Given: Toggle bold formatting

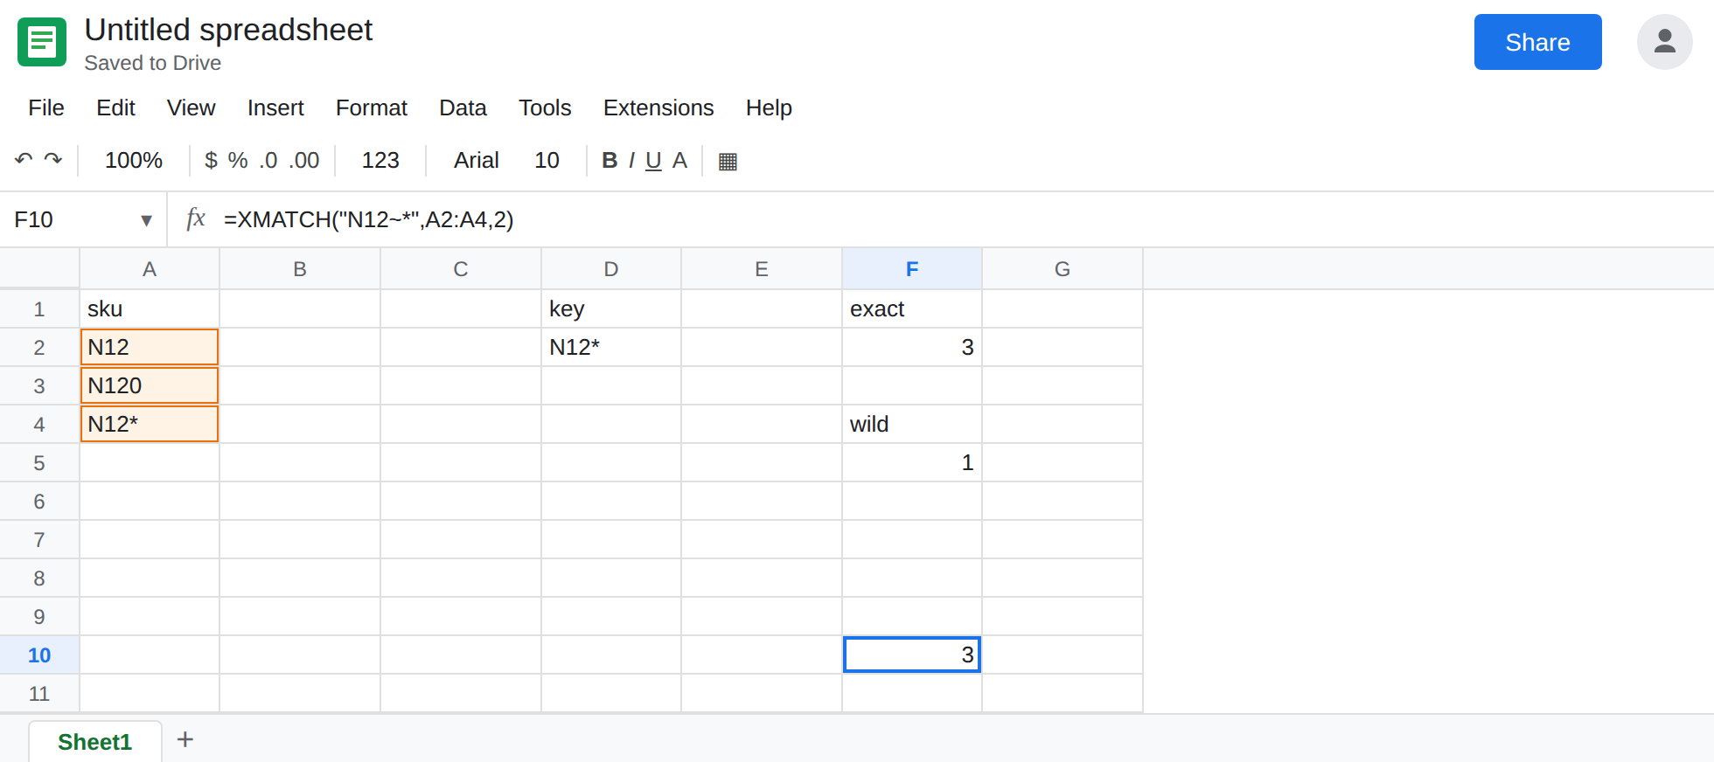Looking at the screenshot, I should click(610, 160).
